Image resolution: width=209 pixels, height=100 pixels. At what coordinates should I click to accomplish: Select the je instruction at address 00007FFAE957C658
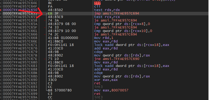pos(115,20)
